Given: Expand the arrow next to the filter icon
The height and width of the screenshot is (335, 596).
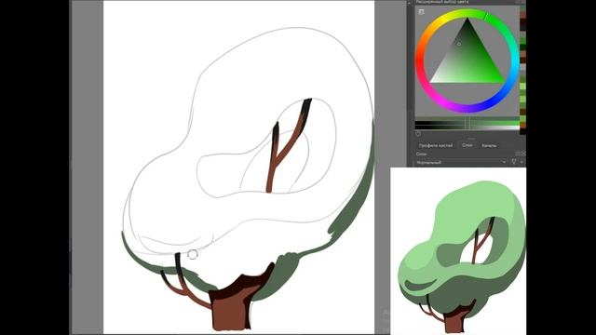Looking at the screenshot, I should pyautogui.click(x=521, y=162).
